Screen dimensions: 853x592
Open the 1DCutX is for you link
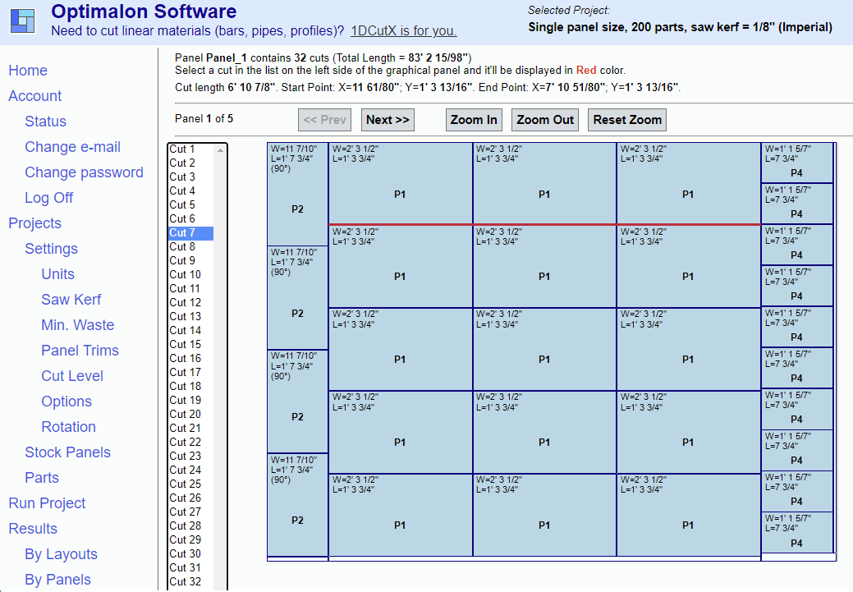pyautogui.click(x=403, y=31)
